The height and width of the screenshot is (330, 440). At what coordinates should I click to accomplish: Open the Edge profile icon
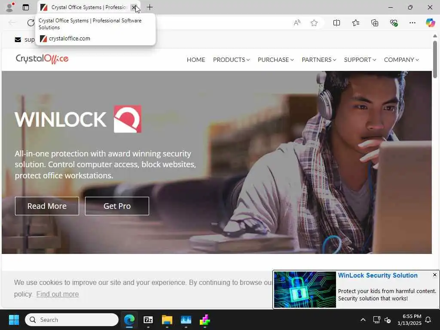tap(10, 7)
